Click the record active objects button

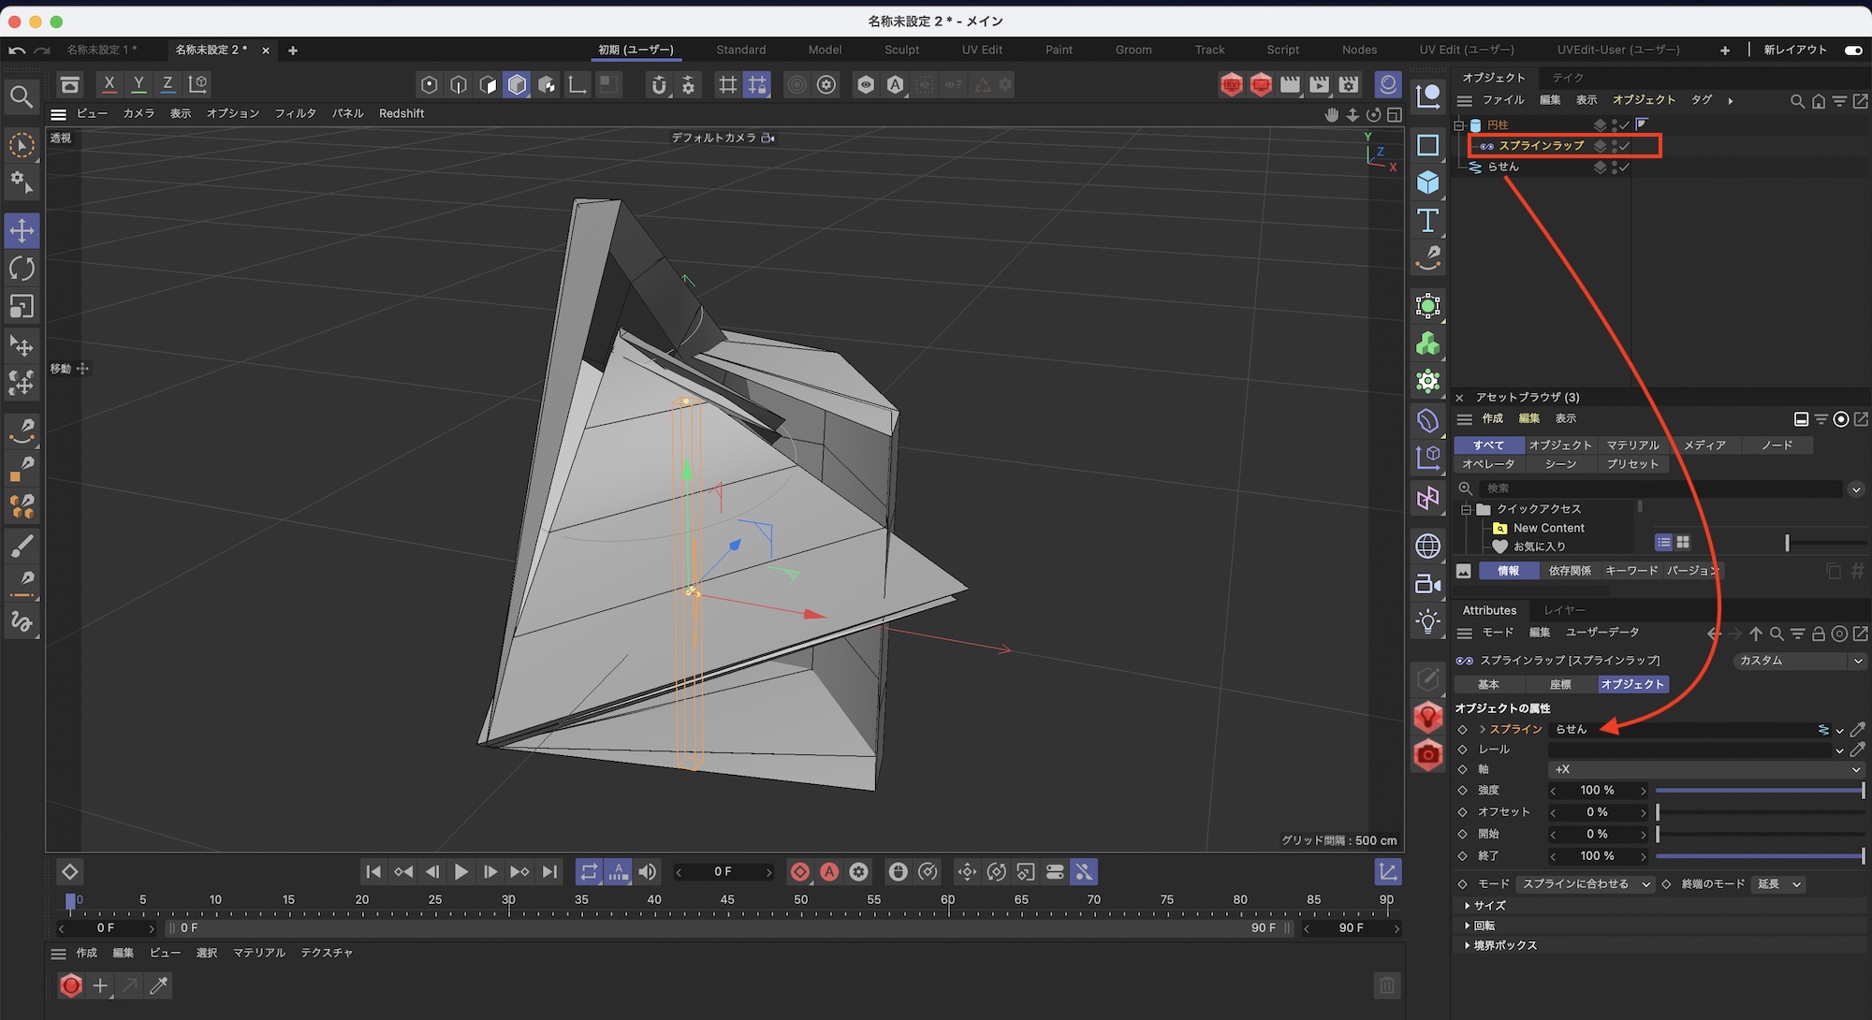pyautogui.click(x=799, y=872)
